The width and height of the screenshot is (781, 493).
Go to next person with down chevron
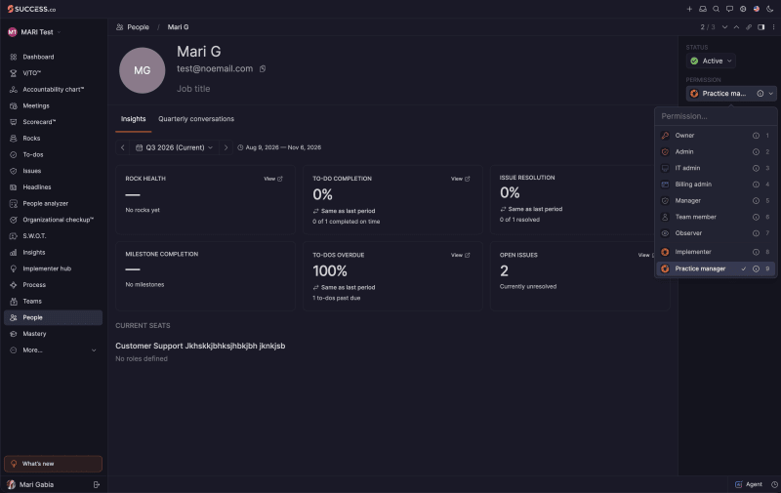pyautogui.click(x=724, y=27)
